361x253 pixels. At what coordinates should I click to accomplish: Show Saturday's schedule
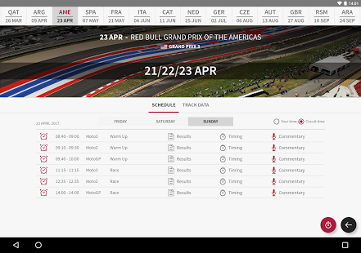coord(166,121)
